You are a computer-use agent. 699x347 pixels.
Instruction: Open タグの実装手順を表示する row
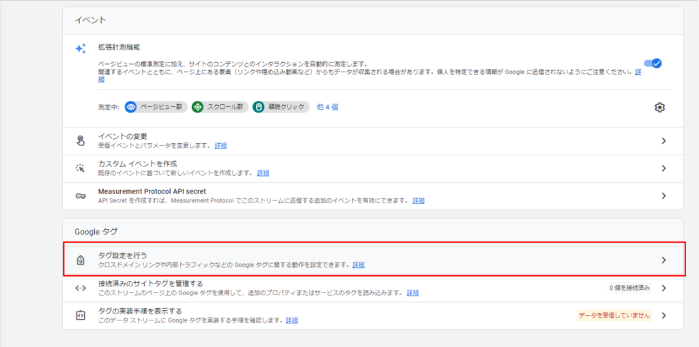(373, 316)
